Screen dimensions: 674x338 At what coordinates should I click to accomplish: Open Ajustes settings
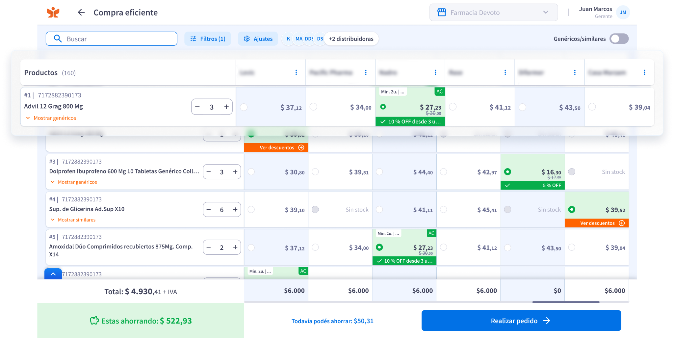[x=258, y=39]
